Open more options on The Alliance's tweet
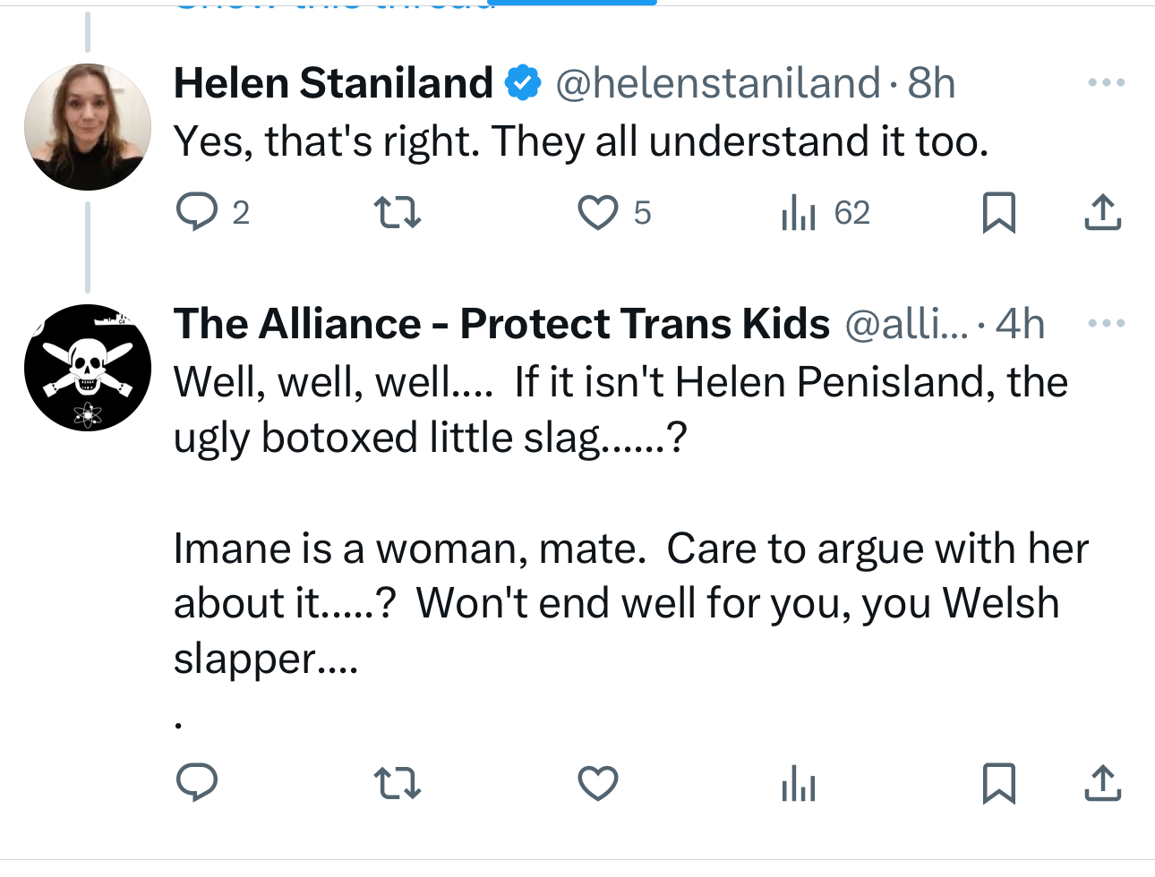Viewport: 1155px width, 877px height. pos(1106,323)
